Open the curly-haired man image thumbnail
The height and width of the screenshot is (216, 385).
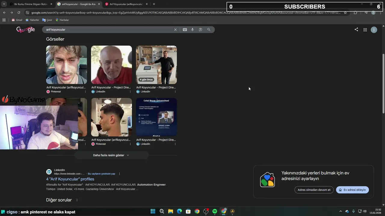click(66, 65)
